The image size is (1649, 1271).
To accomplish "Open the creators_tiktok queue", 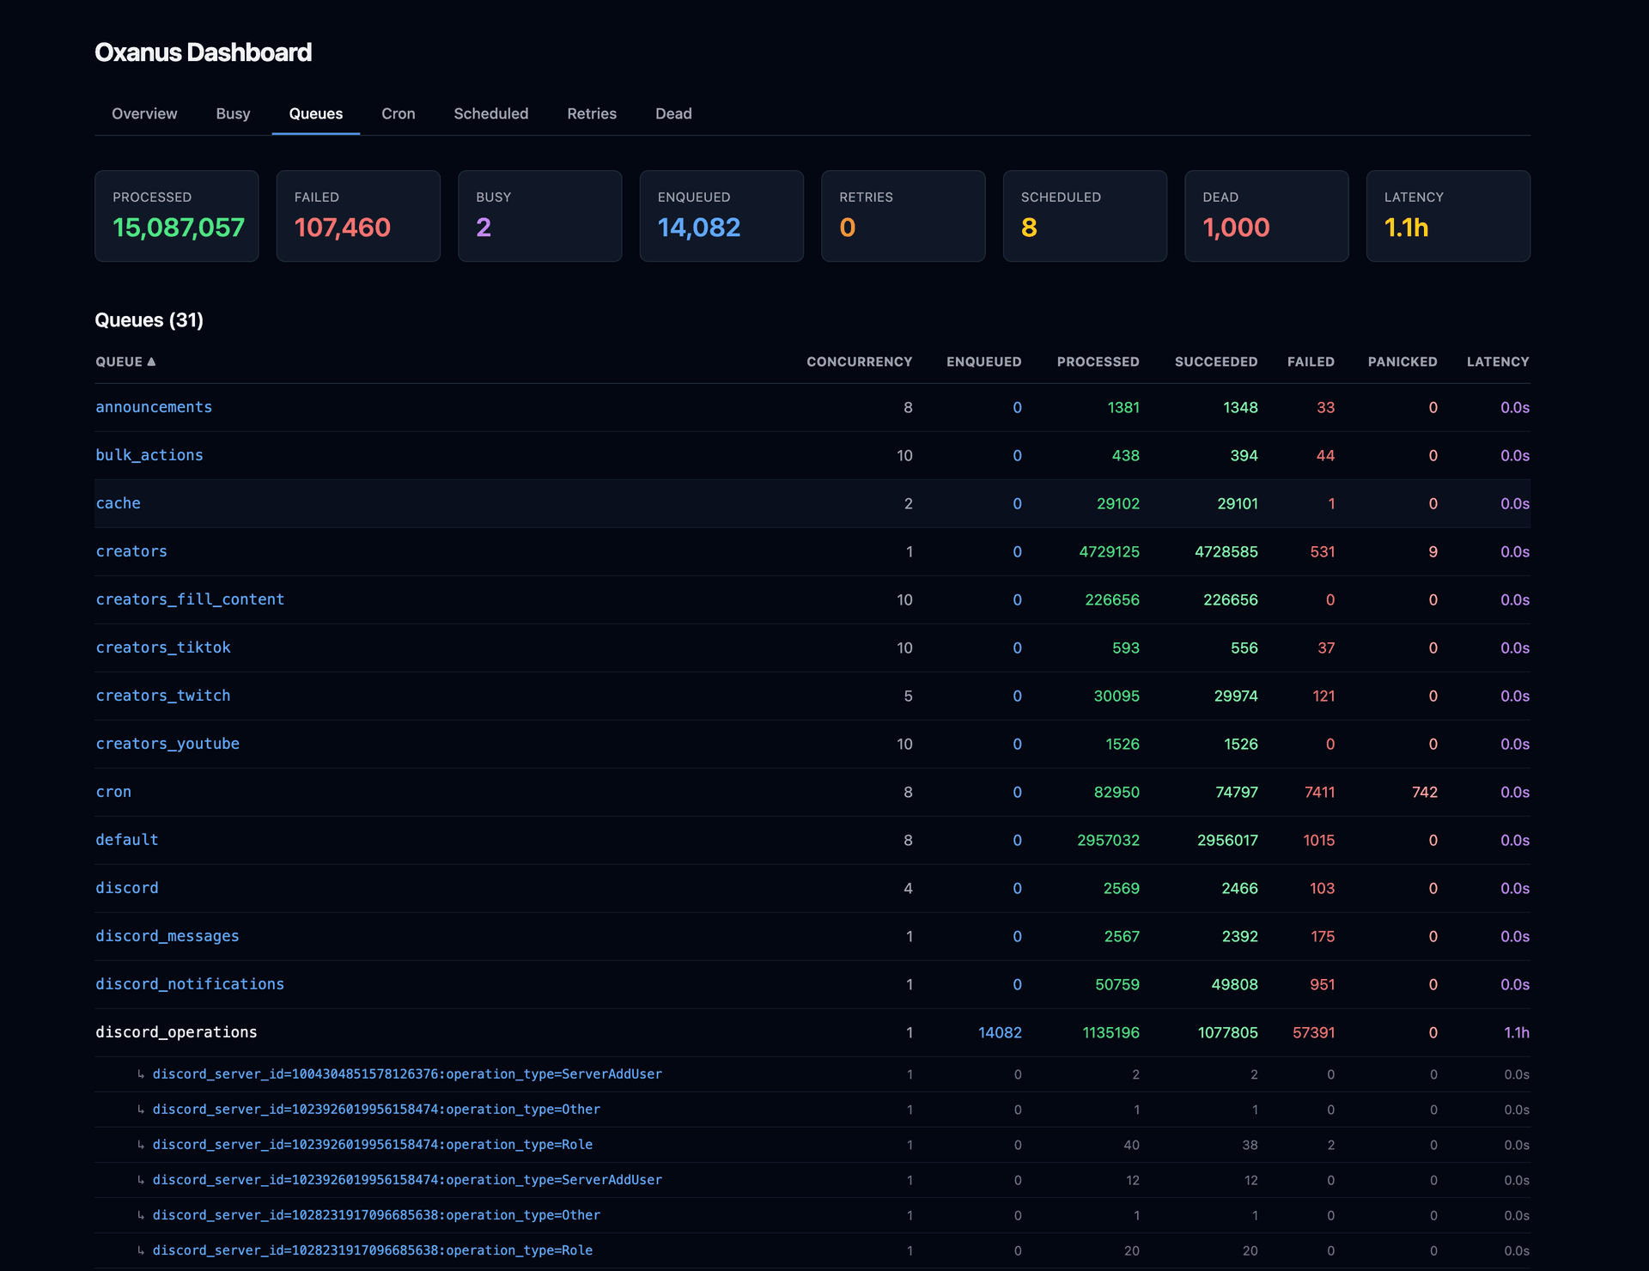I will pos(163,647).
